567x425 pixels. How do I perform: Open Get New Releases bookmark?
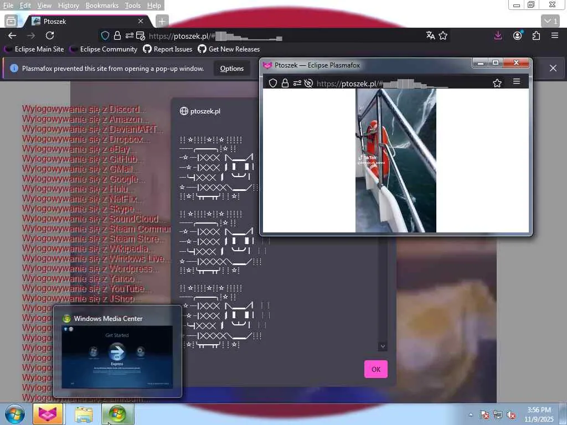(x=229, y=49)
